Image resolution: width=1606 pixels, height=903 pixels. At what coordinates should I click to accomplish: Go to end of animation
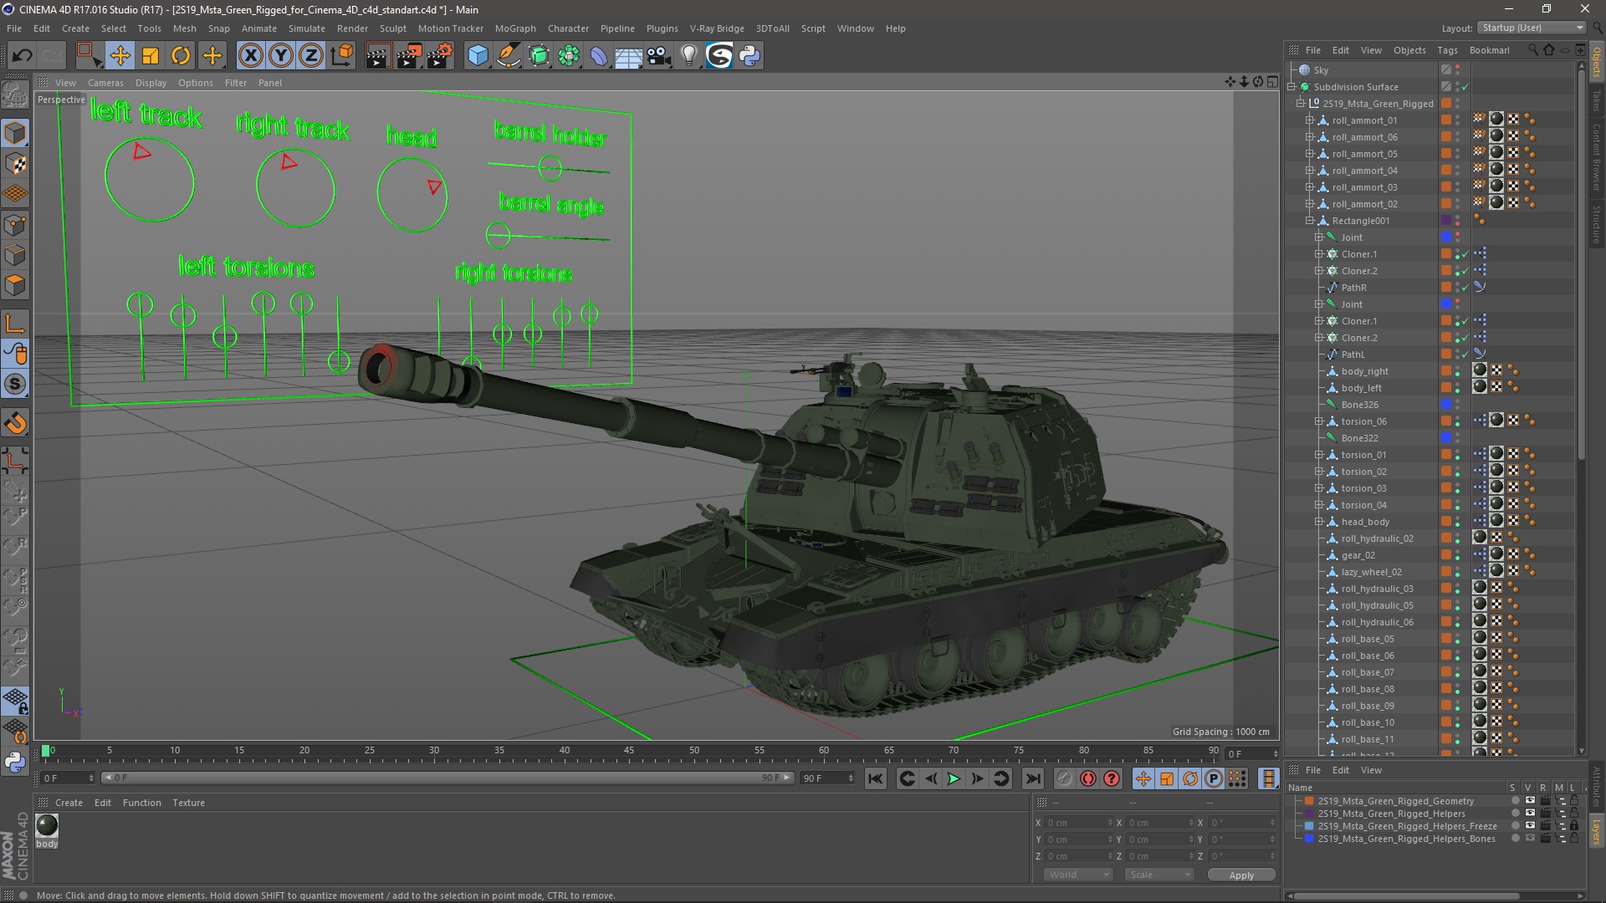pos(1033,778)
